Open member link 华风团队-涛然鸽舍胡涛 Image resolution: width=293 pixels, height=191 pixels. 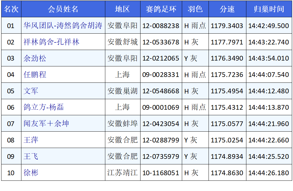[63, 26]
